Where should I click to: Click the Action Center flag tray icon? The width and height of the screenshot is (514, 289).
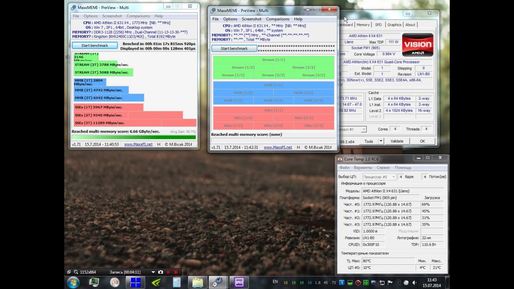[x=390, y=283]
